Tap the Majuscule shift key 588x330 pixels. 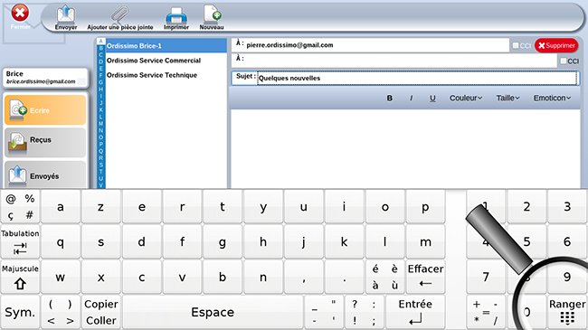tap(20, 278)
